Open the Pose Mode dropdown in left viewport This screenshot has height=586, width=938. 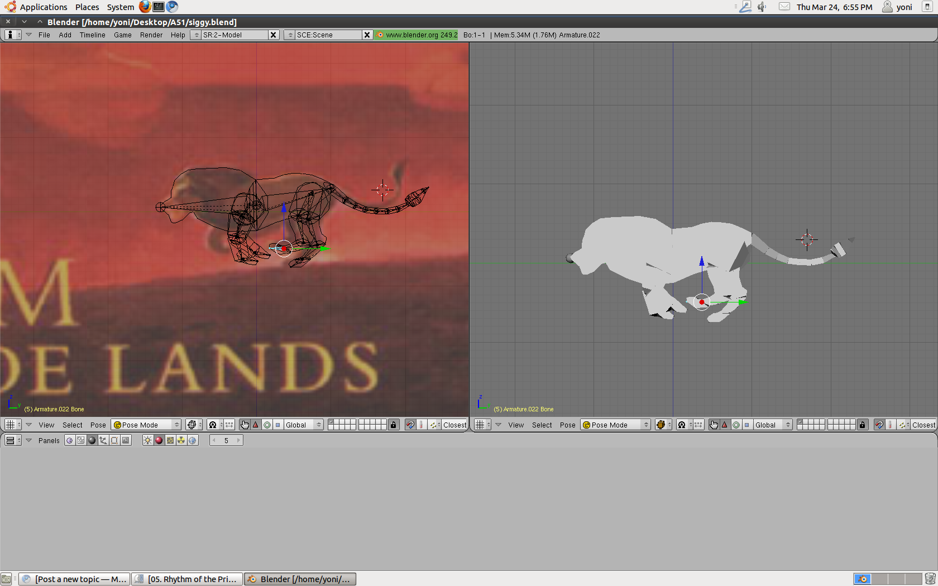146,425
